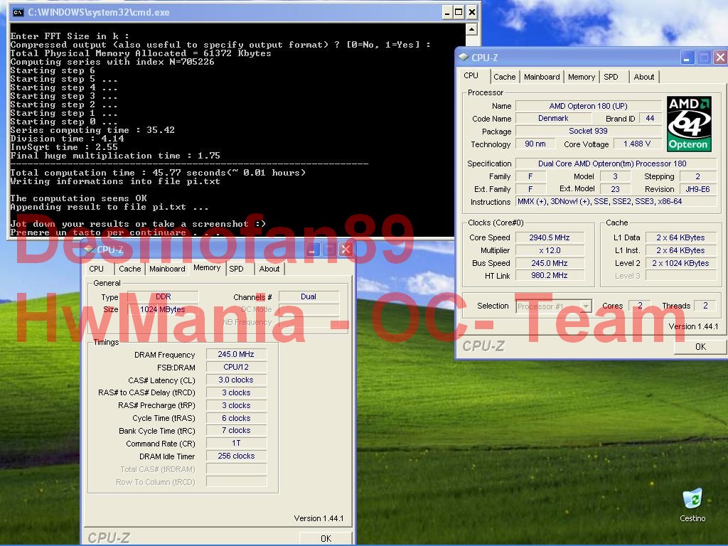The image size is (728, 546).
Task: Minimize the processor CPU-Z window
Action: (687, 58)
